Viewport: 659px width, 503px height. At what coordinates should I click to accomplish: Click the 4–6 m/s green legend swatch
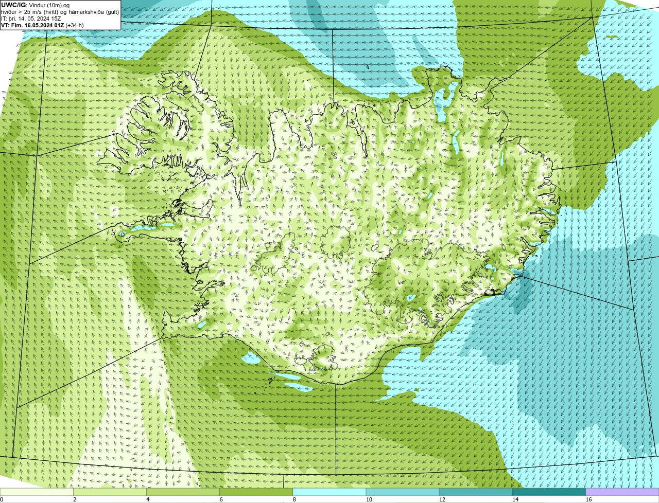pyautogui.click(x=183, y=492)
